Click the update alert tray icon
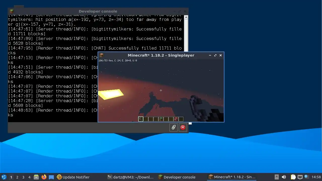This screenshot has width=322, height=181. coord(306,177)
